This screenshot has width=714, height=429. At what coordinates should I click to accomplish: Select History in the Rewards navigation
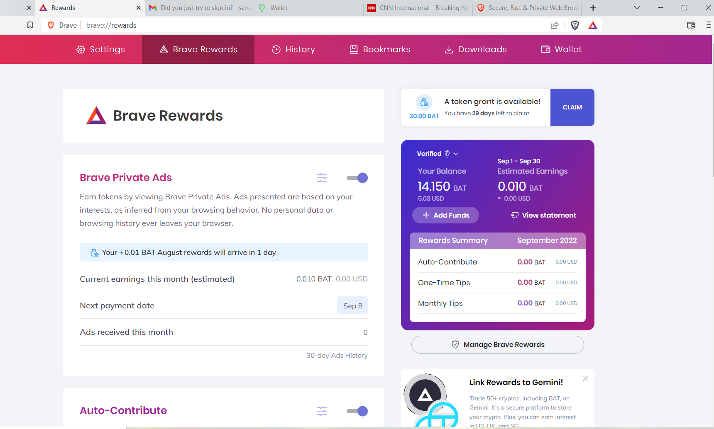tap(293, 49)
